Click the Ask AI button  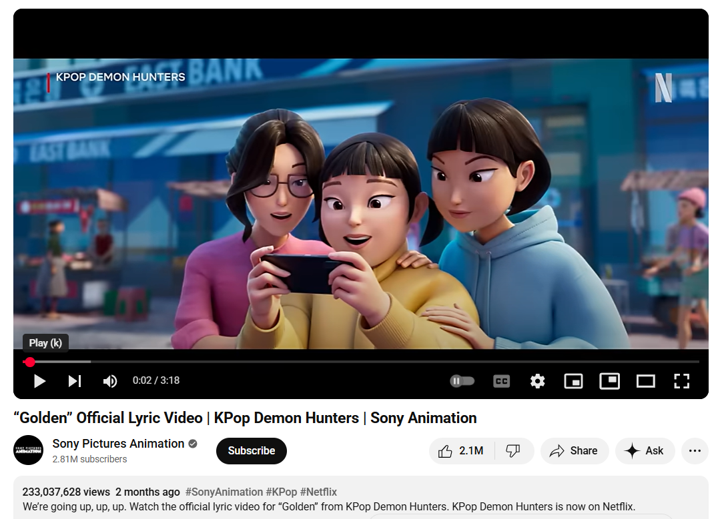[x=645, y=451]
